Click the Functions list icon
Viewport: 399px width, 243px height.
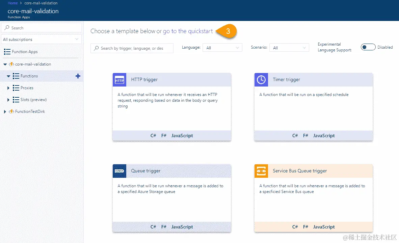16,76
